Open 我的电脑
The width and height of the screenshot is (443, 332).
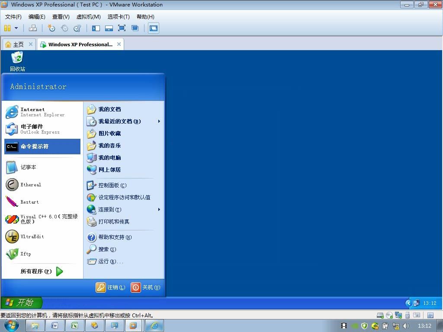pyautogui.click(x=124, y=157)
